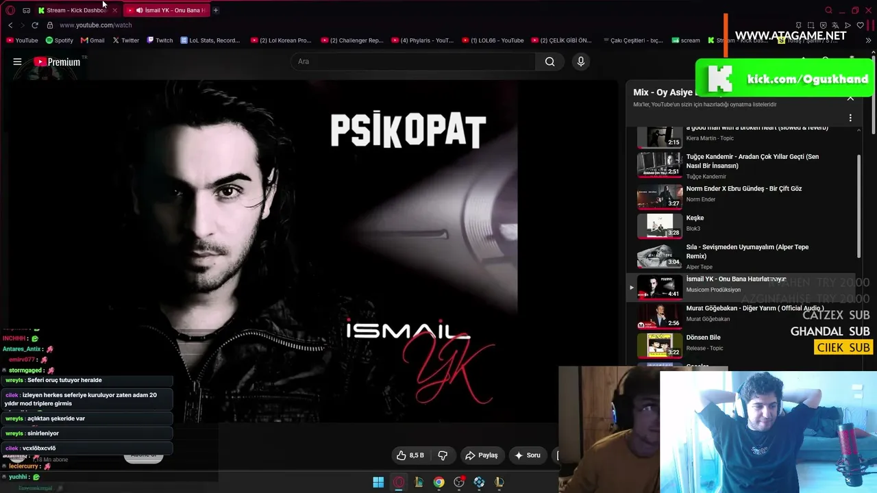877x493 pixels.
Task: Open the Twitch bookmark
Action: point(160,40)
